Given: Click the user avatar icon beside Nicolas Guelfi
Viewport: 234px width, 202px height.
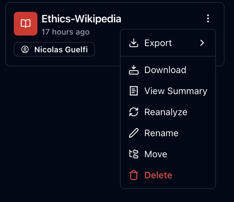Looking at the screenshot, I should [x=25, y=50].
